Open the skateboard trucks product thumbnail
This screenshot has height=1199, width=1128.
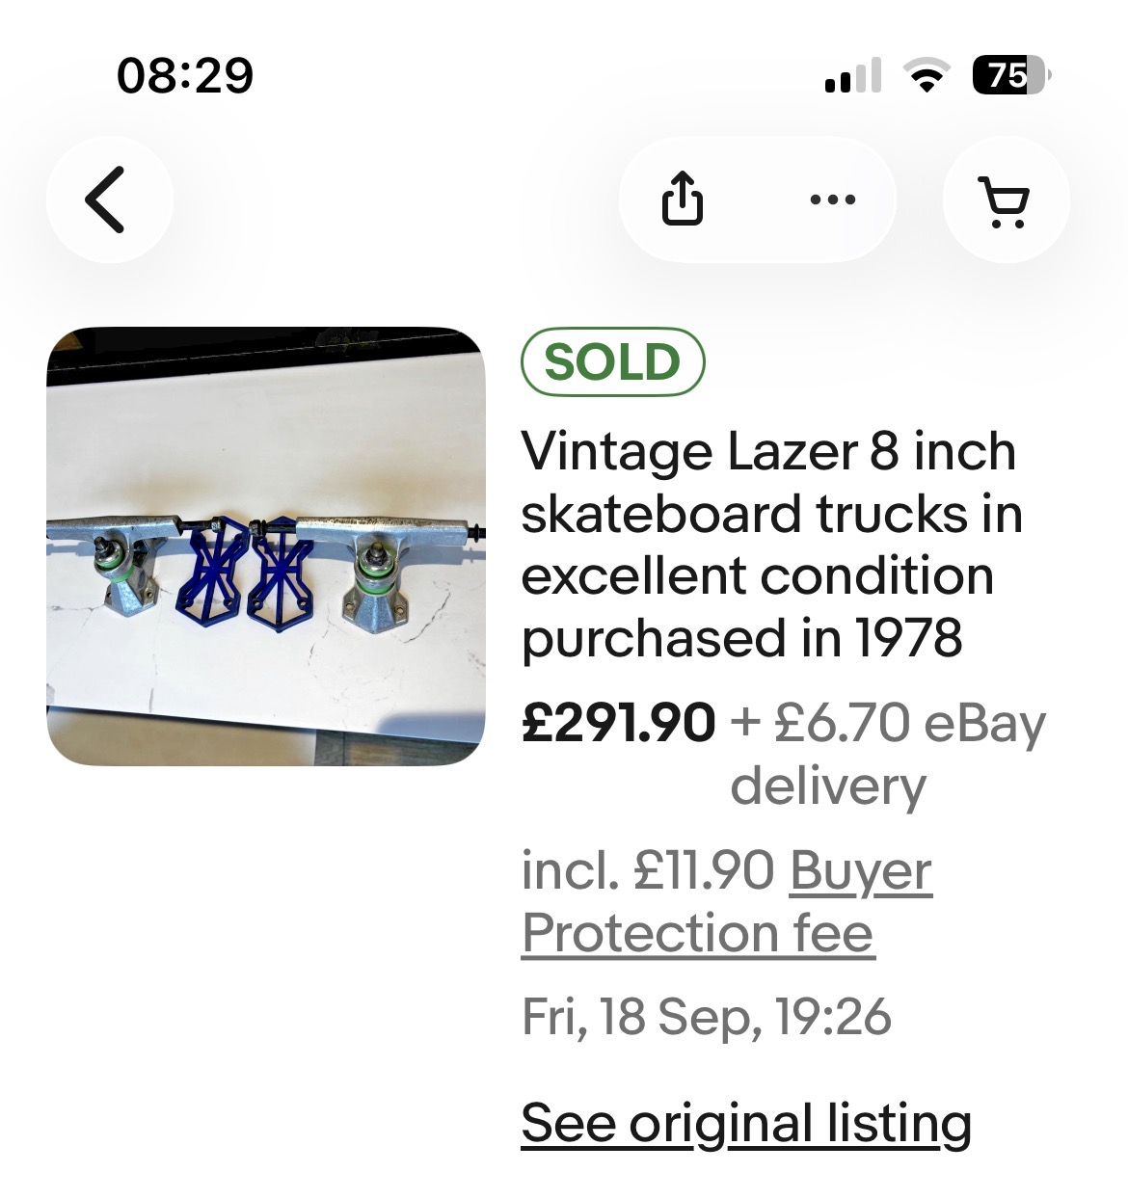click(266, 546)
